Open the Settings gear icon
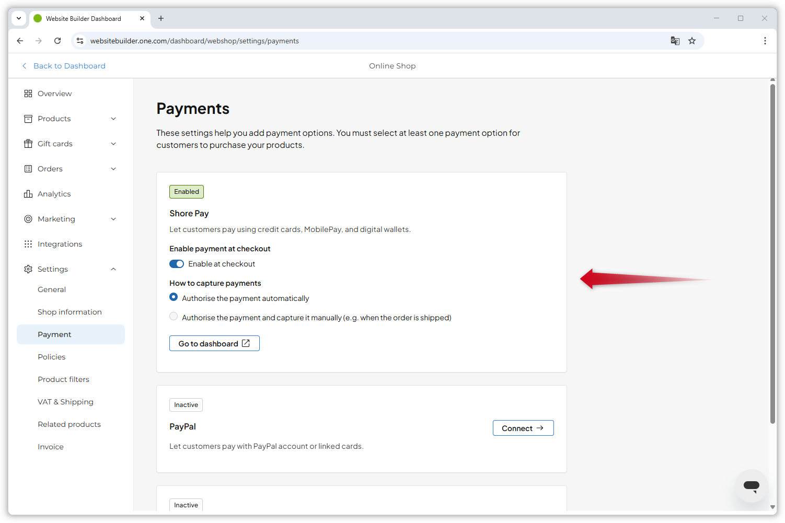Viewport: 785px width, 523px height. [x=28, y=269]
